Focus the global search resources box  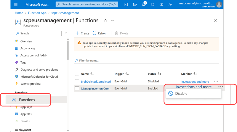click(x=87, y=4)
